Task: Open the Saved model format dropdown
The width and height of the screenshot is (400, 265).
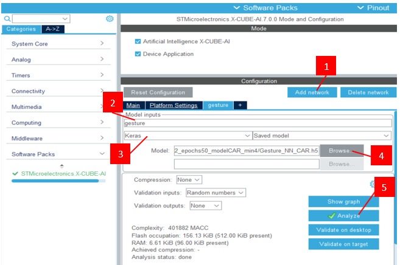Action: click(x=322, y=136)
